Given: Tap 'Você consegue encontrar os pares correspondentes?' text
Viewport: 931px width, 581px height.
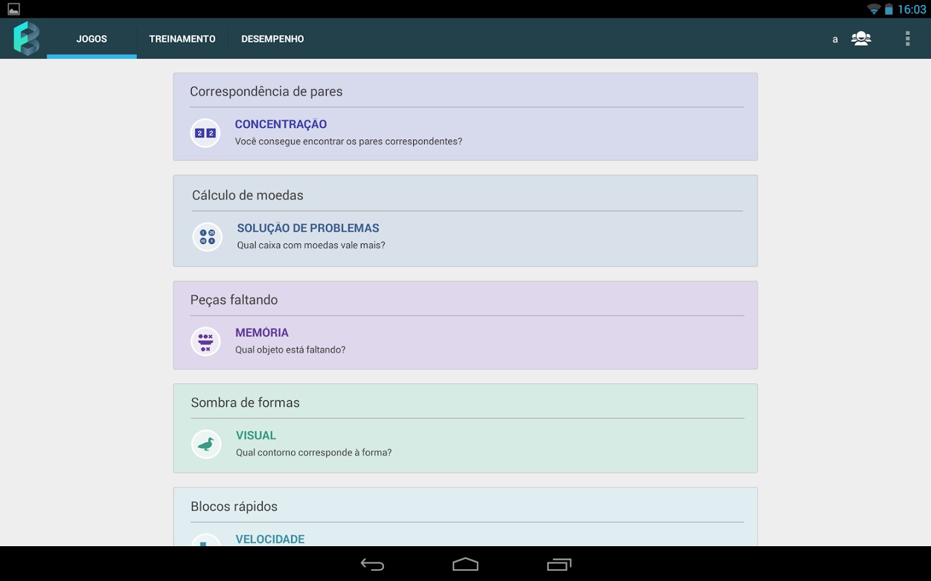Looking at the screenshot, I should click(x=348, y=141).
